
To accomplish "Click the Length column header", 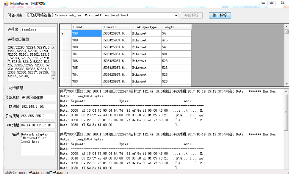I will 176,27.
